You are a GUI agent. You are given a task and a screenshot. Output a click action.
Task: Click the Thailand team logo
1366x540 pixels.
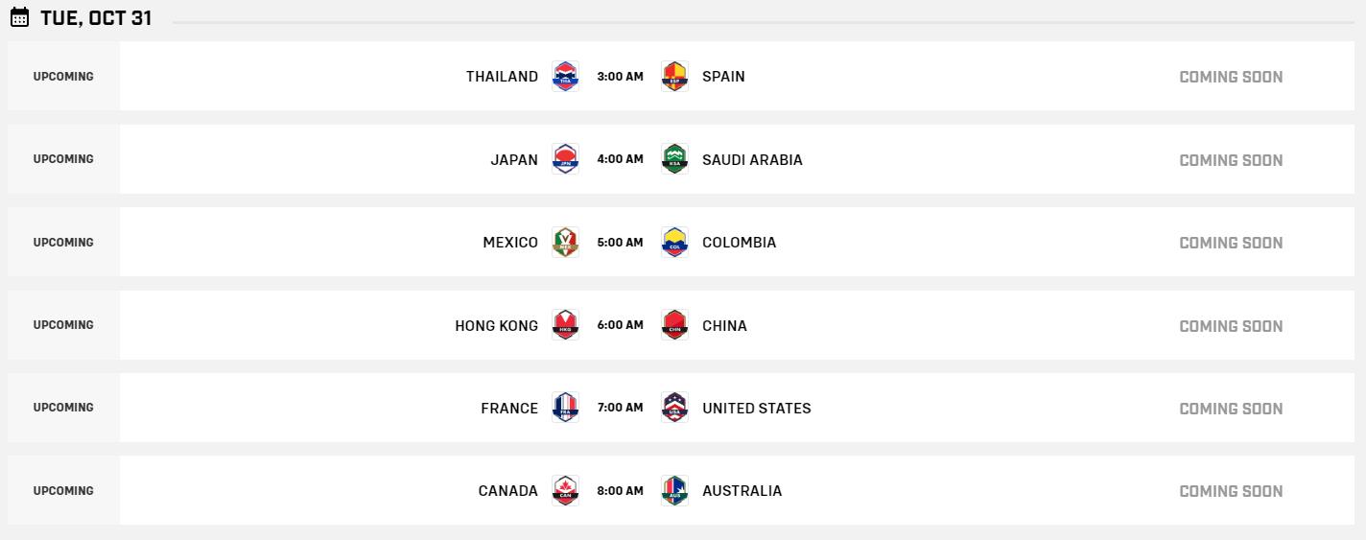tap(566, 77)
